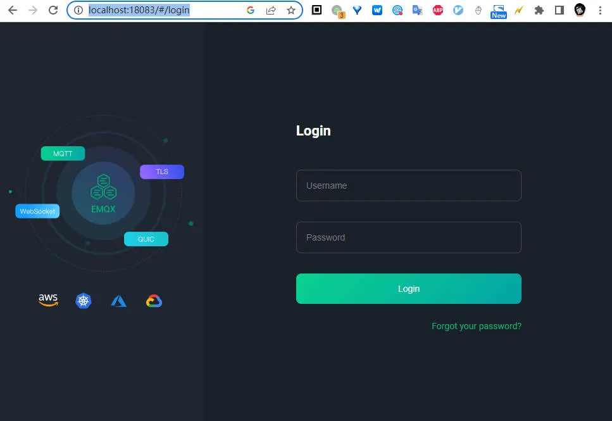Open the yellow lightning extension icon

(519, 10)
